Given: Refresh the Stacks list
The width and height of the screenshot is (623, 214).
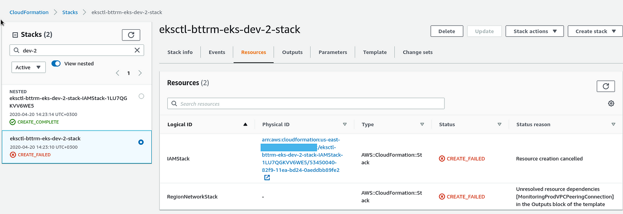Looking at the screenshot, I should pos(131,35).
